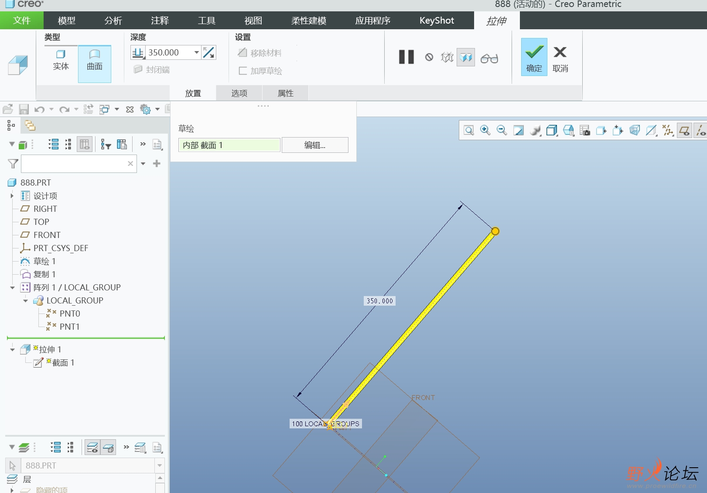707x493 pixels.
Task: Click the refit view icon
Action: coord(469,130)
